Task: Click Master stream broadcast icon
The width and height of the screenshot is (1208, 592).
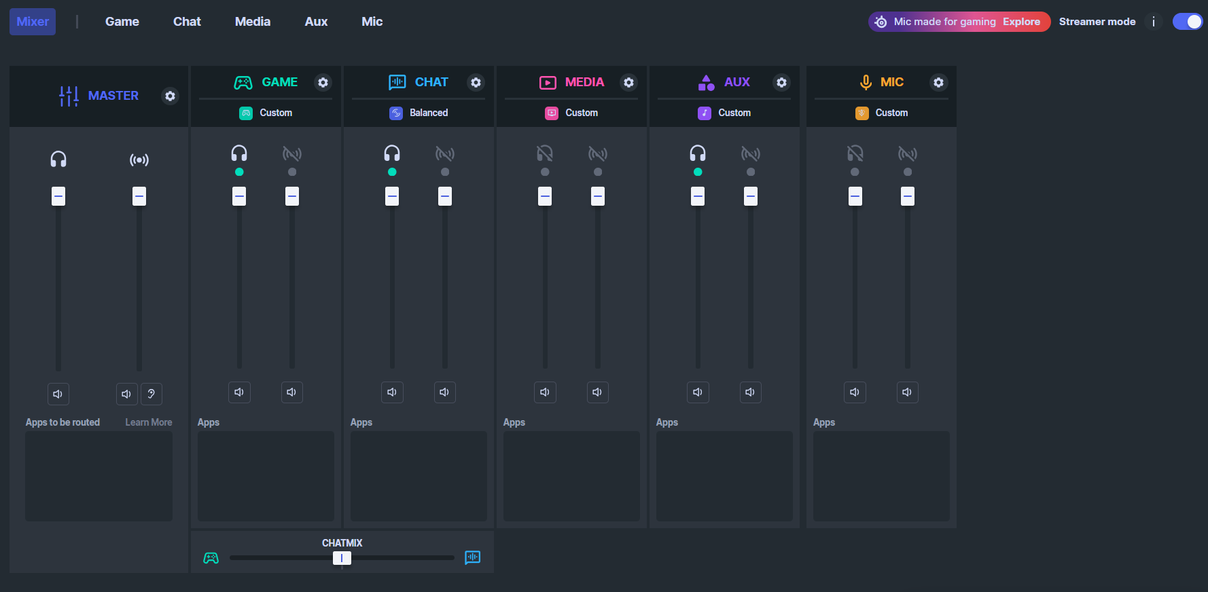Action: (x=139, y=160)
